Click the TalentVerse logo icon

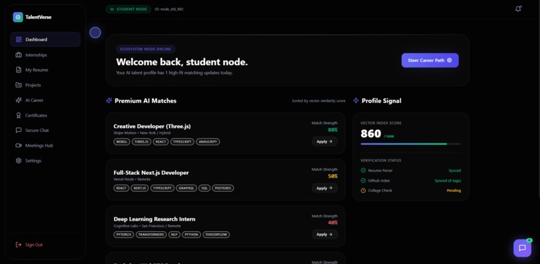pyautogui.click(x=18, y=17)
